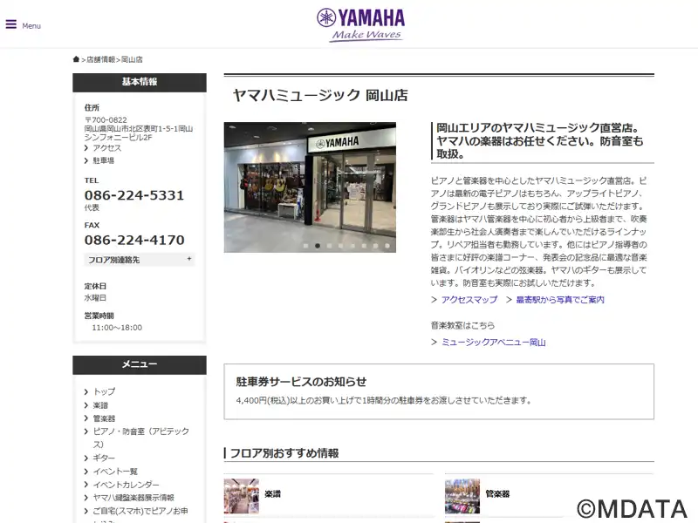This screenshot has width=698, height=523.
Task: Go to home via breadcrumb house icon
Action: click(77, 59)
